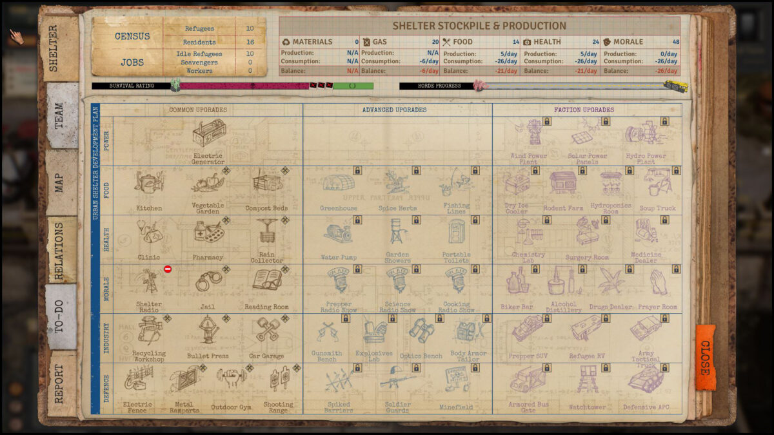This screenshot has height=435, width=774.
Task: Click the build marker on Compost Beds
Action: (284, 171)
